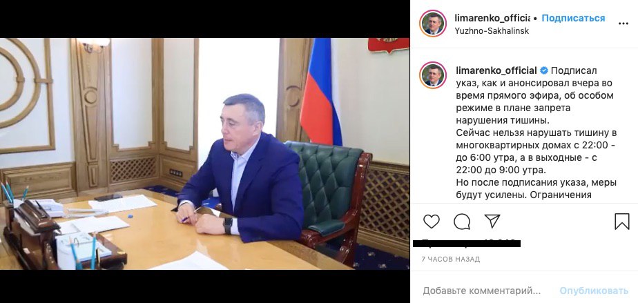Open the three-dot post options menu
Viewport: 638px width, 303px height.
pyautogui.click(x=623, y=23)
